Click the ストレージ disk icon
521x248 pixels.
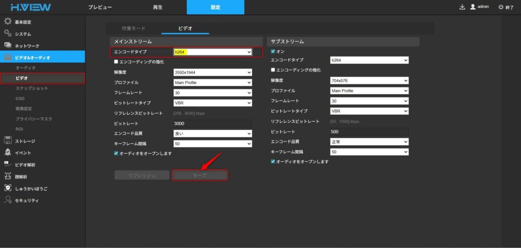(x=8, y=140)
